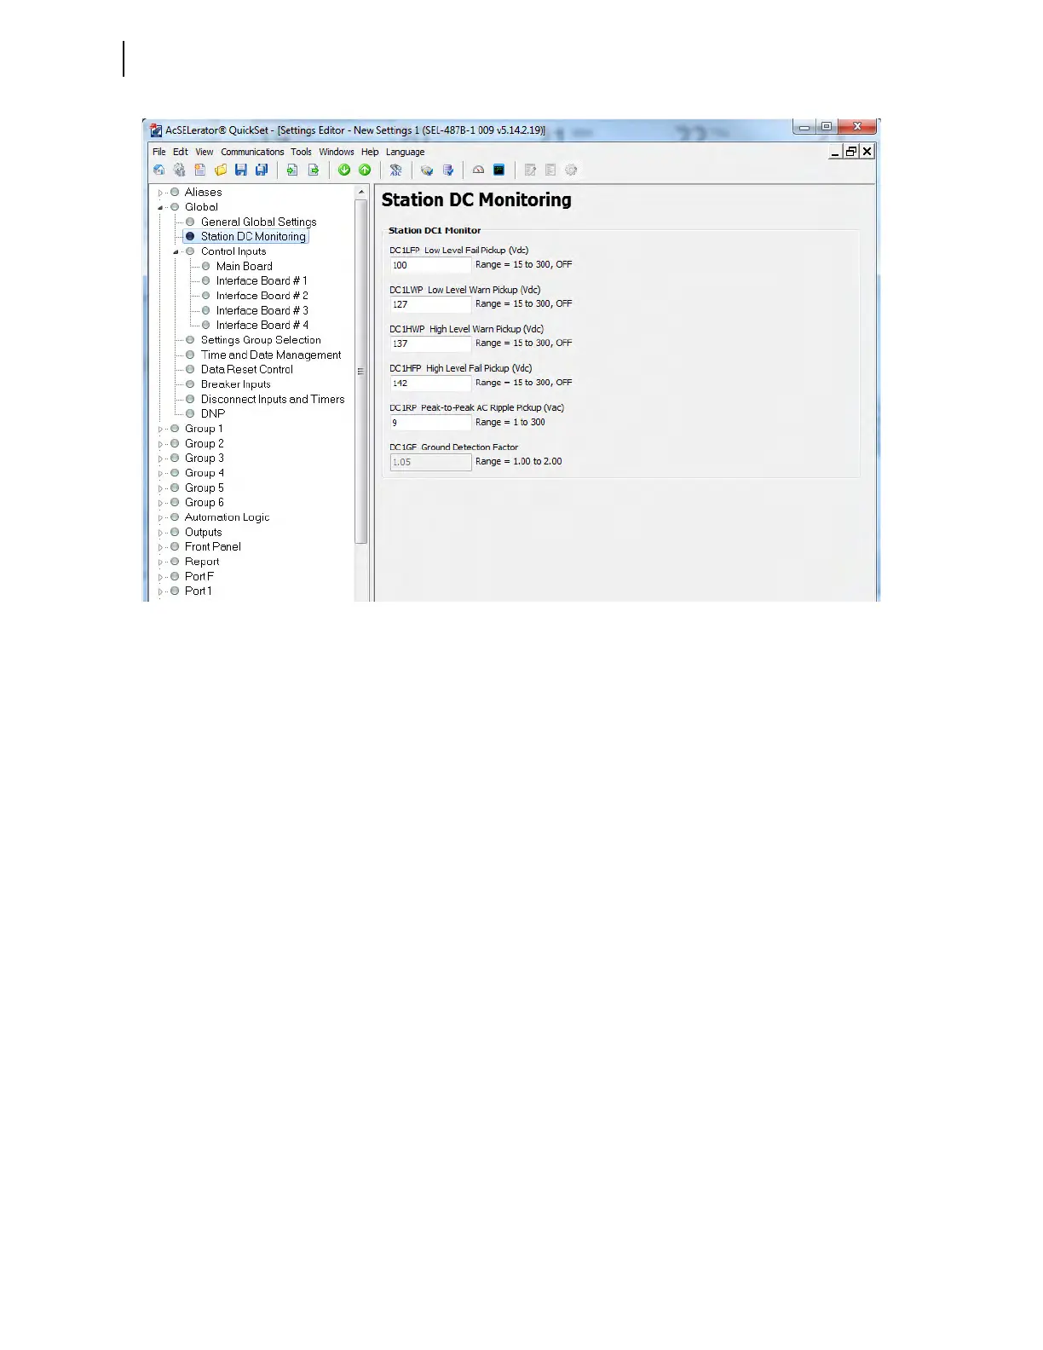Open the Help menu
Screen dimensions: 1043x1350
[x=370, y=152]
